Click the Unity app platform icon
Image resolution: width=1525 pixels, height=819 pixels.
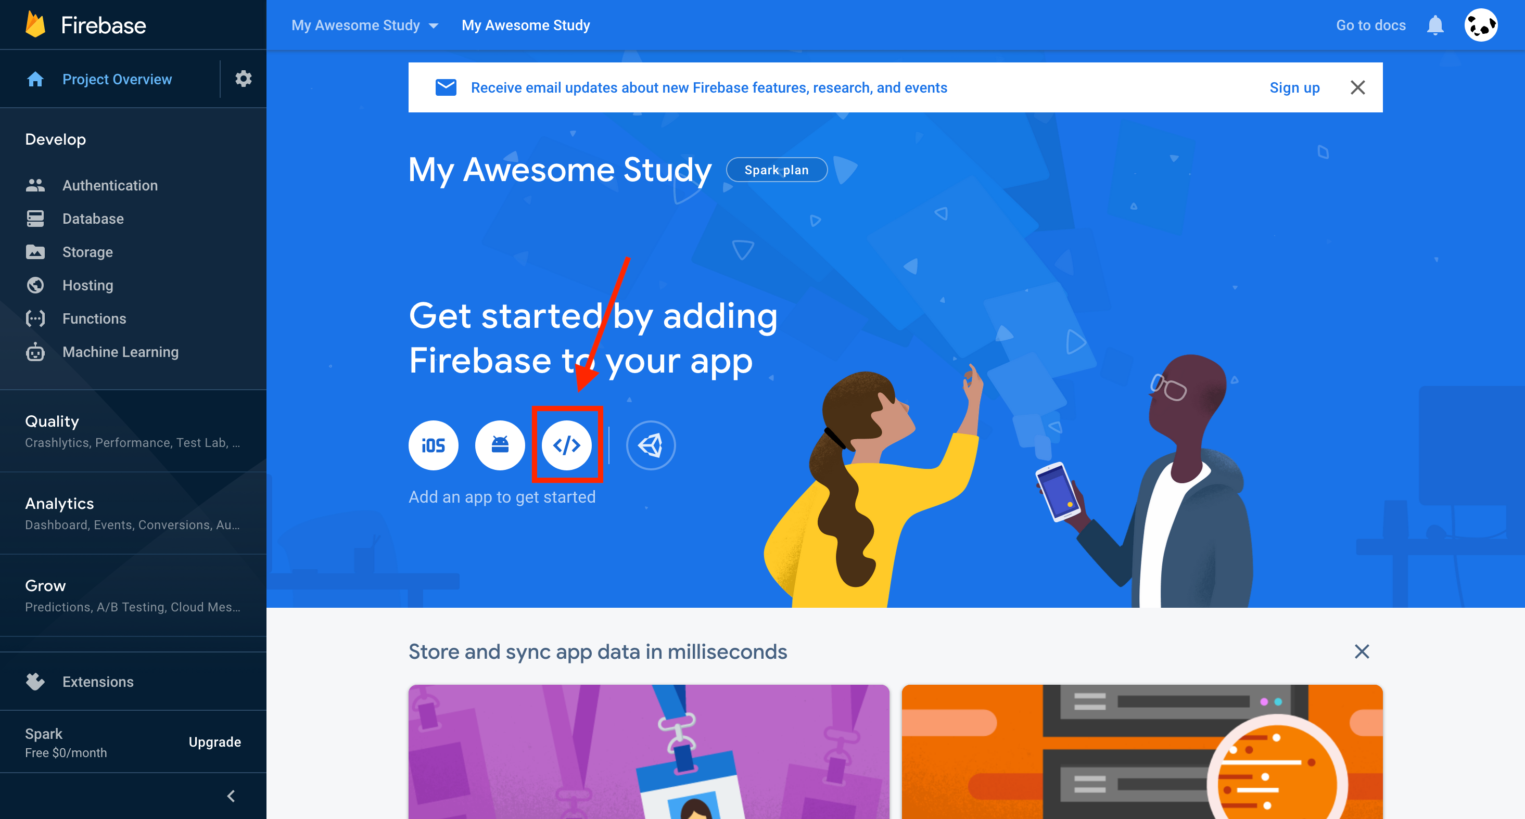(x=651, y=444)
